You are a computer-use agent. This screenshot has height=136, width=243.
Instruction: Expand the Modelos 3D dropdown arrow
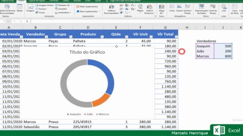[x=72, y=5]
